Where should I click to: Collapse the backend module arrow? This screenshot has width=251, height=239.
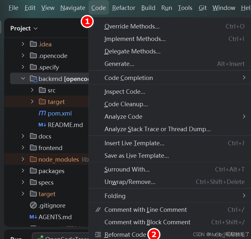[x=23, y=78]
